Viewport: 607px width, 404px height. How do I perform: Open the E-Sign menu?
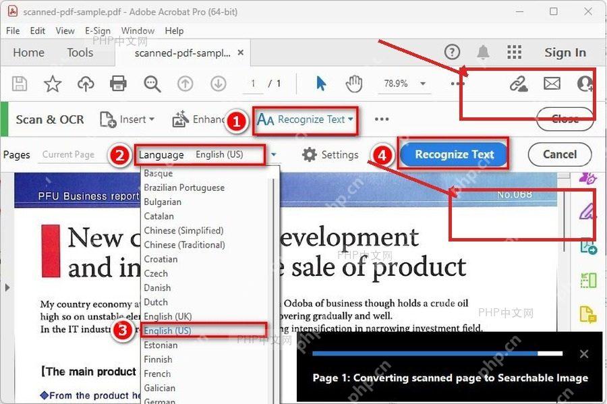point(98,30)
